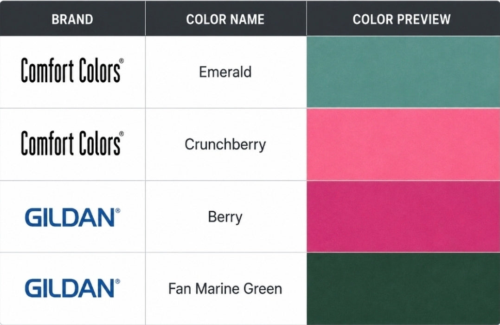Image resolution: width=500 pixels, height=325 pixels.
Task: Click the Comfort Colors logo beside Emerald
Action: click(x=72, y=71)
